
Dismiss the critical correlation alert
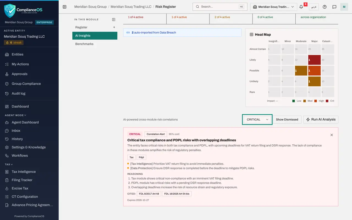click(x=332, y=135)
